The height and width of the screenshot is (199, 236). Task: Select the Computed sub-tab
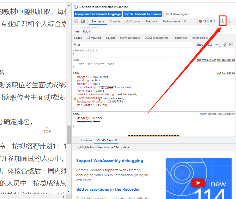94,38
